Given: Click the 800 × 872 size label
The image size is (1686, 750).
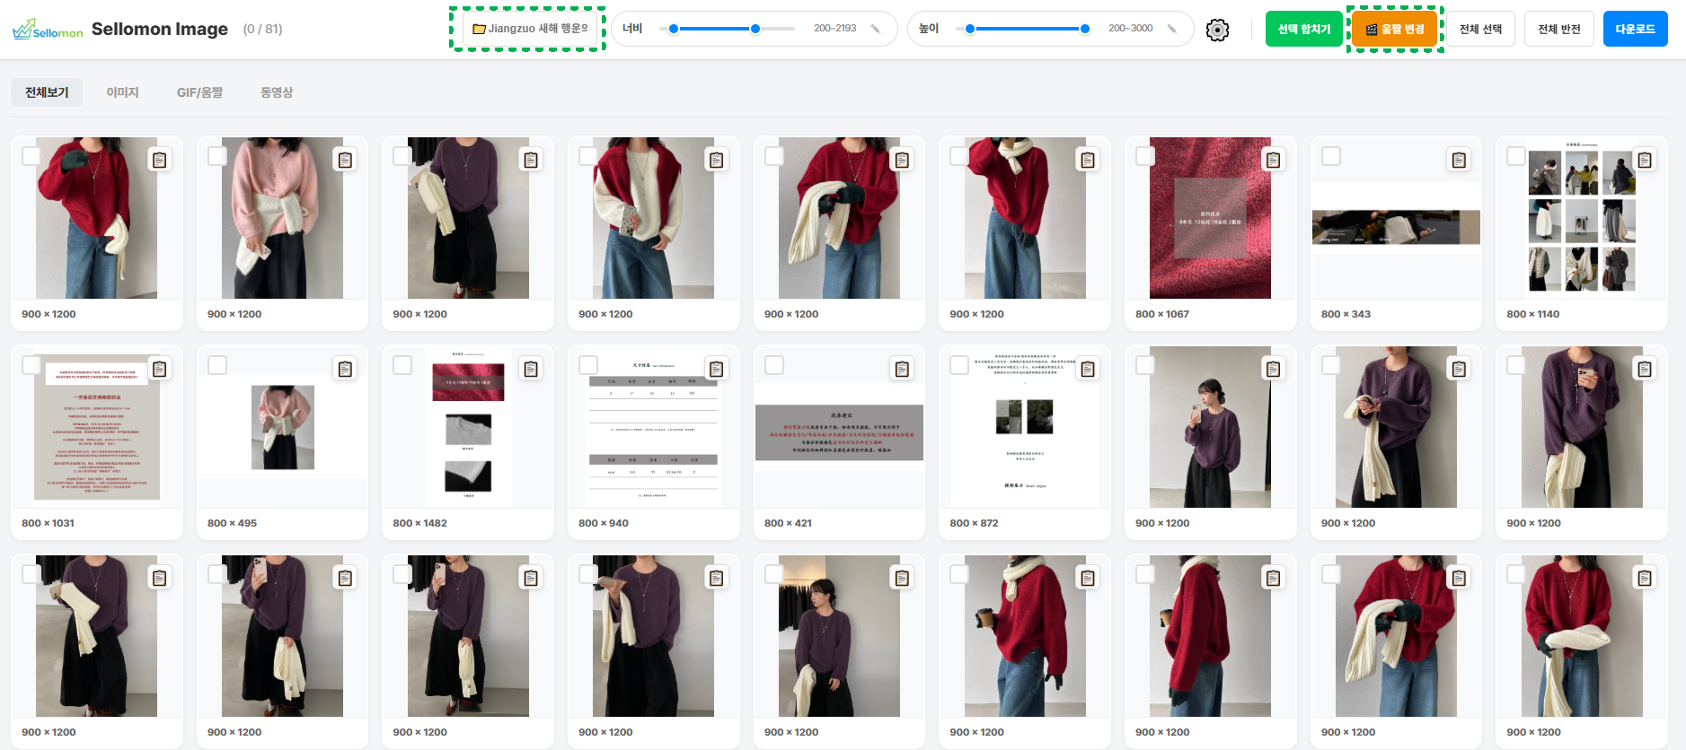Looking at the screenshot, I should click(x=974, y=523).
